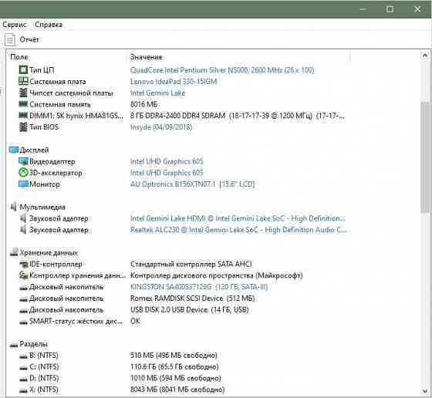Image resolution: width=432 pixels, height=398 pixels.
Task: Click the vertical scrollbar thumb
Action: pos(425,157)
